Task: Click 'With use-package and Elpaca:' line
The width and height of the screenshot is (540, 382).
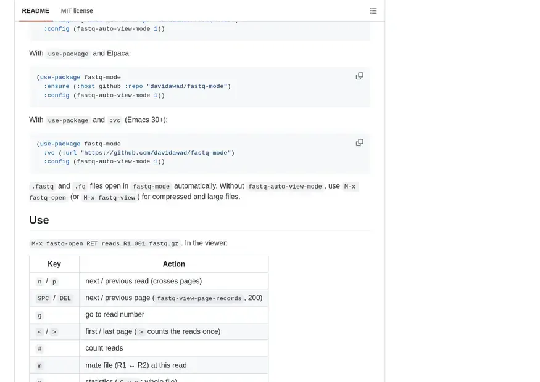Action: pyautogui.click(x=80, y=53)
